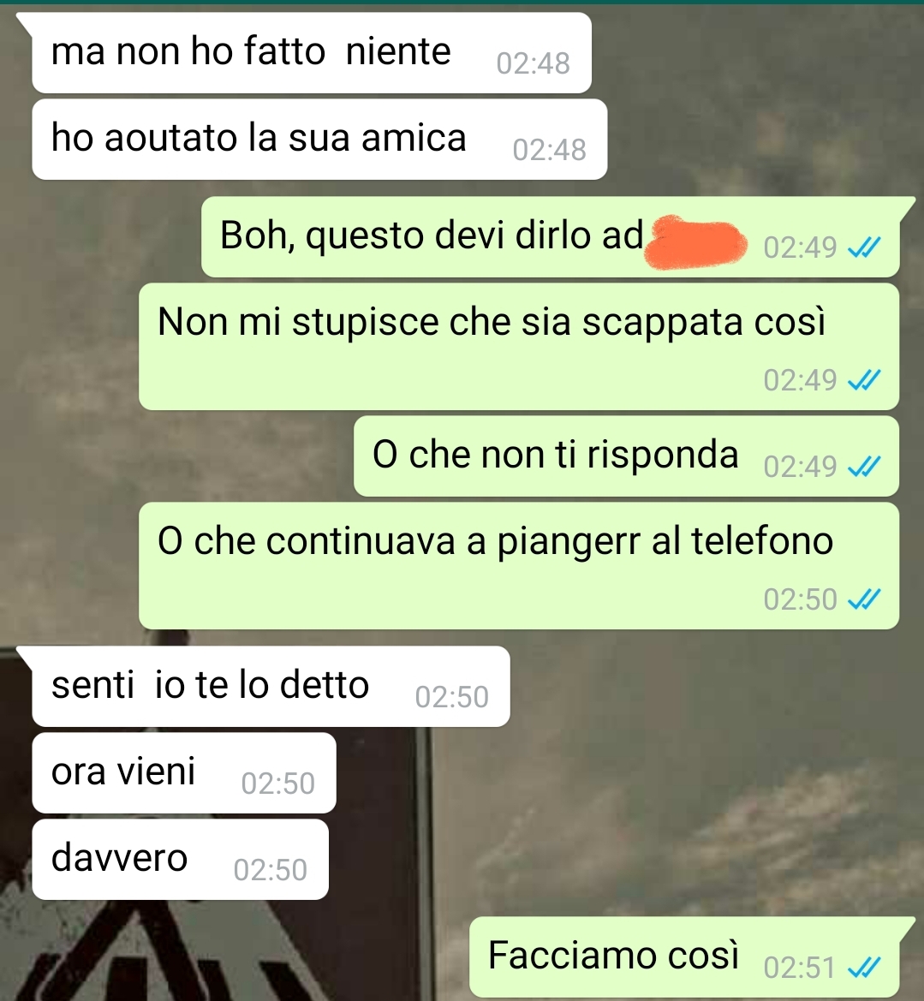Select the message 'ma non ho fatto niente'
Image resolution: width=924 pixels, height=1001 pixels.
[x=312, y=53]
